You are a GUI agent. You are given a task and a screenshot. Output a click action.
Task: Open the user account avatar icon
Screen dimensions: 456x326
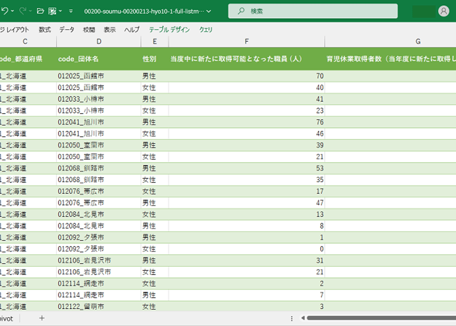pyautogui.click(x=444, y=11)
